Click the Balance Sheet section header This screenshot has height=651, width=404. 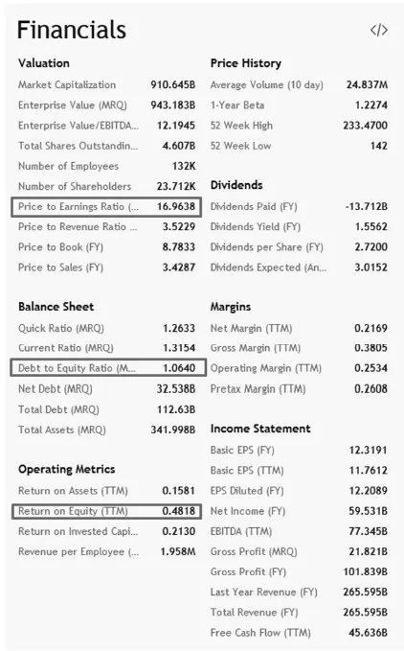point(56,307)
